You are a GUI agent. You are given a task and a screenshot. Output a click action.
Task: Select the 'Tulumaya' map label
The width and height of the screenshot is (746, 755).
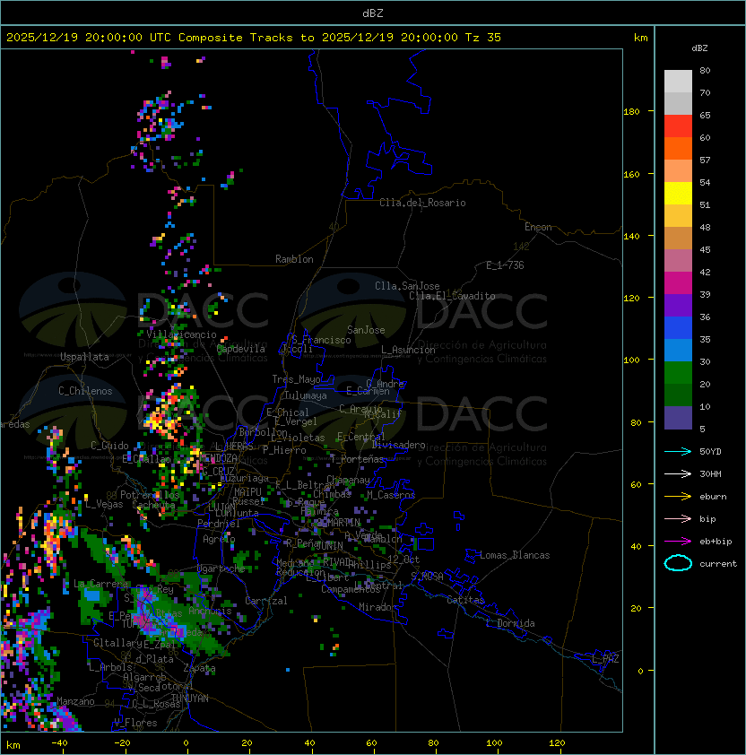306,395
